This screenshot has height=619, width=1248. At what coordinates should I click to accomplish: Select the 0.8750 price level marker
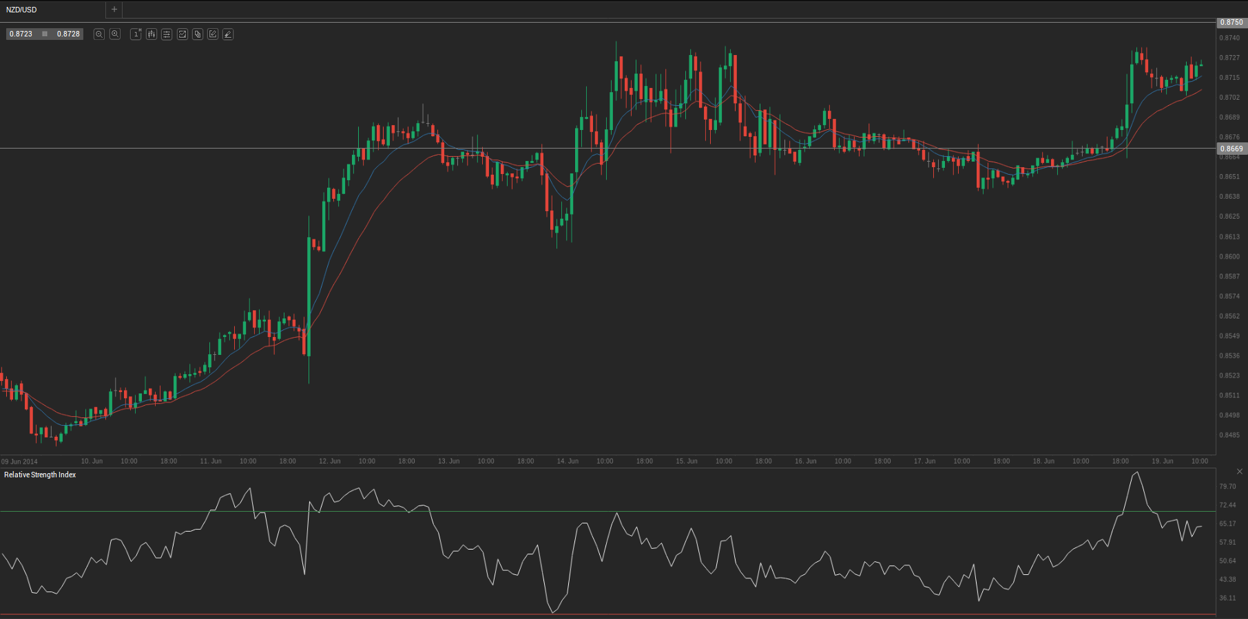(x=1231, y=23)
